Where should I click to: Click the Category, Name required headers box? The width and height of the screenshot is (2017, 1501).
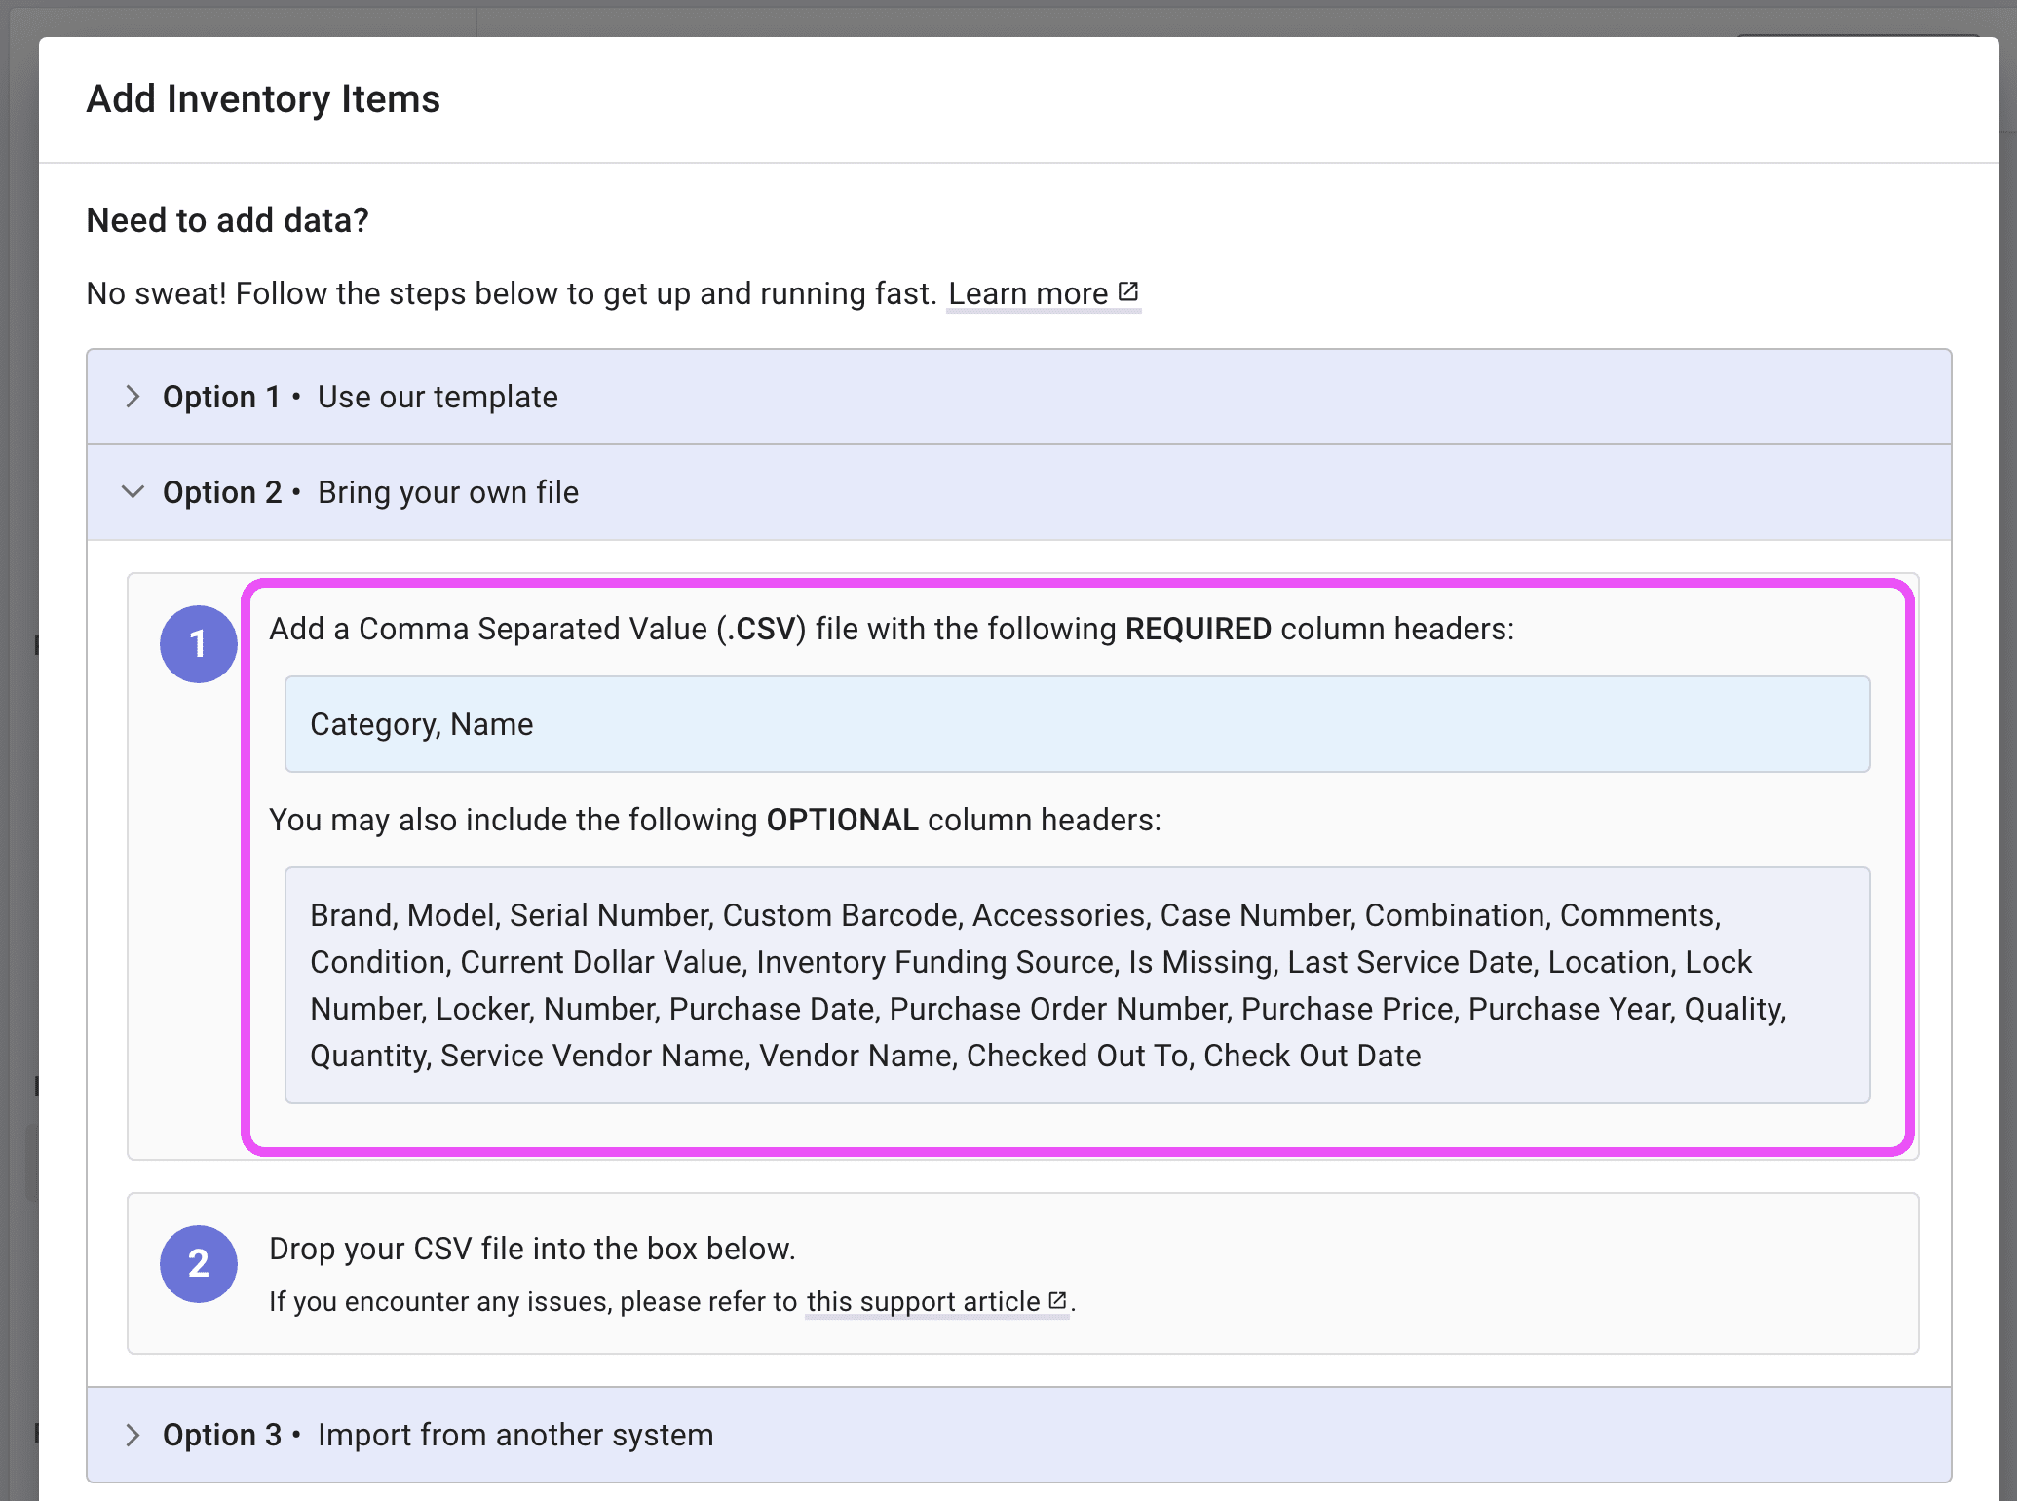(1077, 723)
